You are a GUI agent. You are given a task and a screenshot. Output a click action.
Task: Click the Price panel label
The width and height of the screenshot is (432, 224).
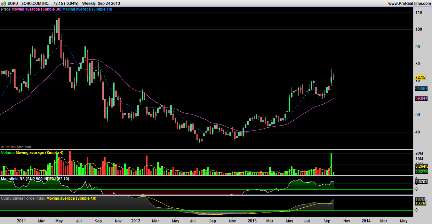(6, 9)
